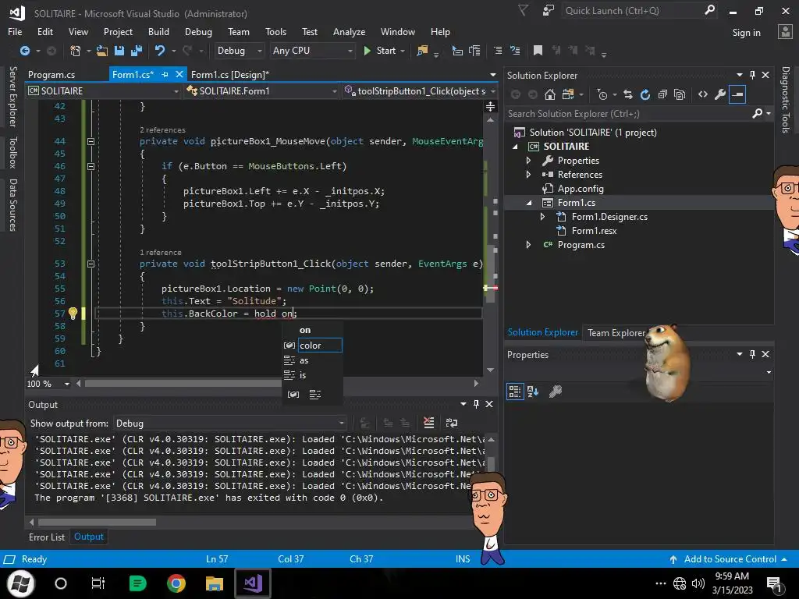799x599 pixels.
Task: Collapse pictureBox1_MouseMove method at line 44
Action: [91, 142]
